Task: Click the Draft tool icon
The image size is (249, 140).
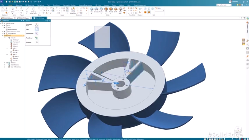Action: (x=115, y=9)
